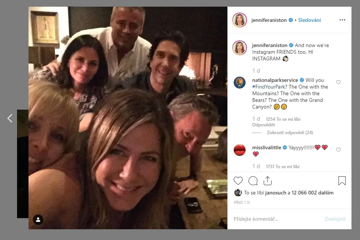Open misslivalittle lips avatar profile
The height and width of the screenshot is (240, 360).
(x=240, y=150)
